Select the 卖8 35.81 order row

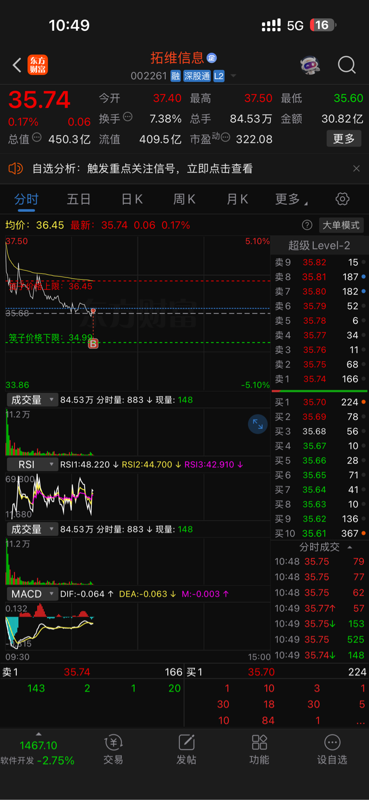click(x=319, y=277)
